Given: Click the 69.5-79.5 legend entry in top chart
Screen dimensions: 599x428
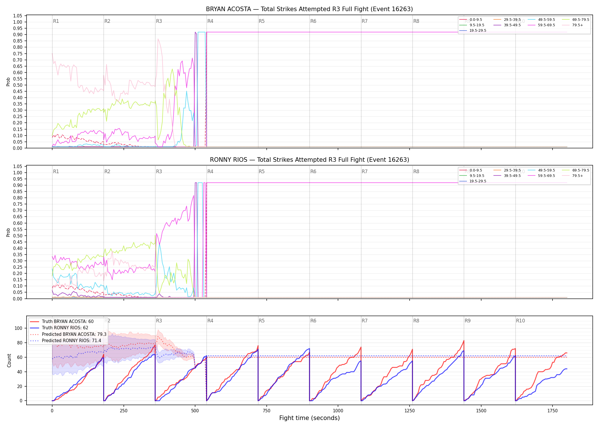Looking at the screenshot, I should point(576,20).
